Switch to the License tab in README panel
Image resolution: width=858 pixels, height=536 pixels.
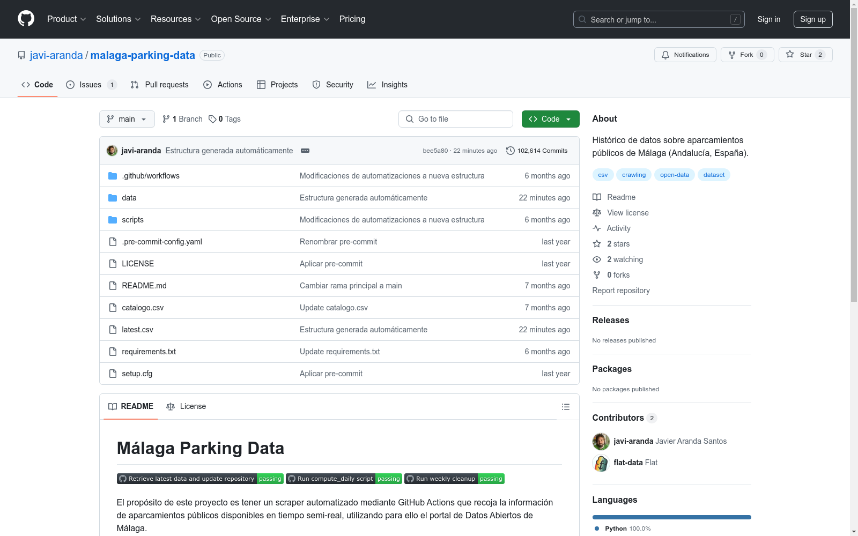point(186,406)
